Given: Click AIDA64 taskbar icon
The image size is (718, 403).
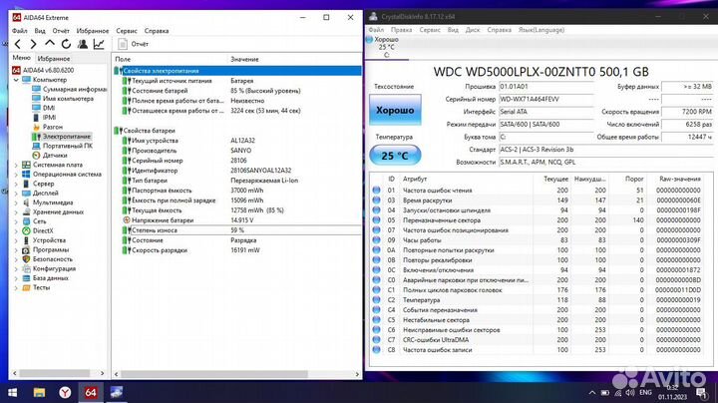Looking at the screenshot, I should 90,392.
